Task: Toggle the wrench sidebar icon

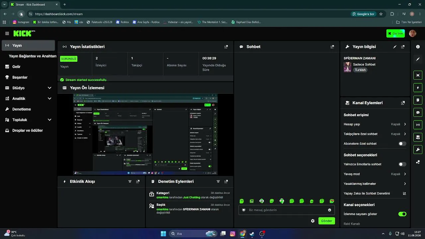Action: (x=418, y=149)
